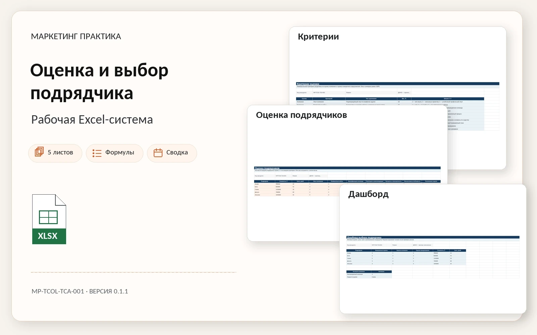Select the 5 листов badge
This screenshot has width=537, height=335.
[x=55, y=153]
